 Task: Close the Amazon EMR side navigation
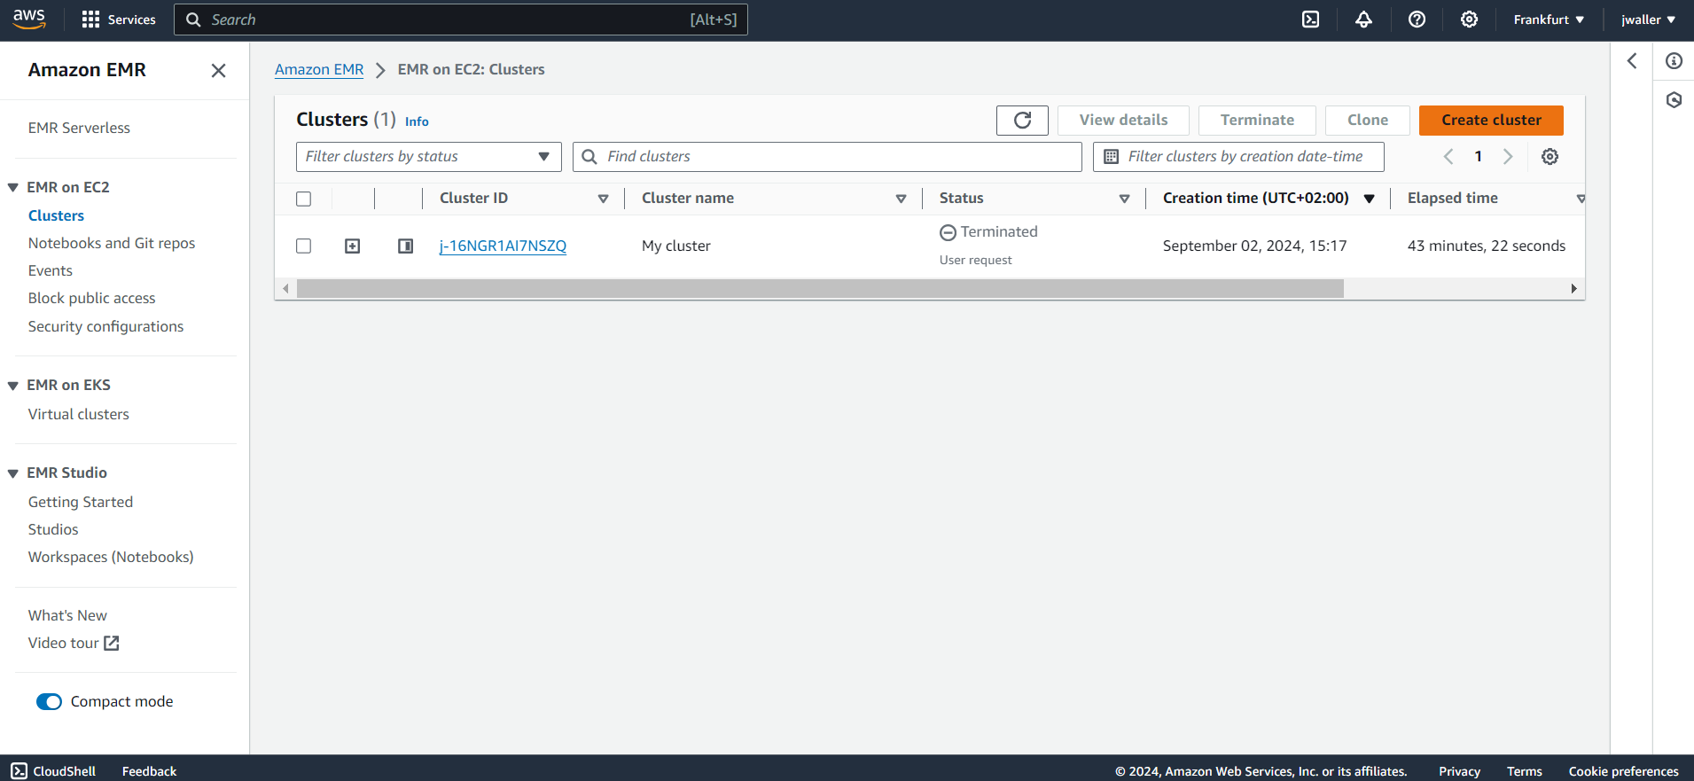pyautogui.click(x=218, y=70)
